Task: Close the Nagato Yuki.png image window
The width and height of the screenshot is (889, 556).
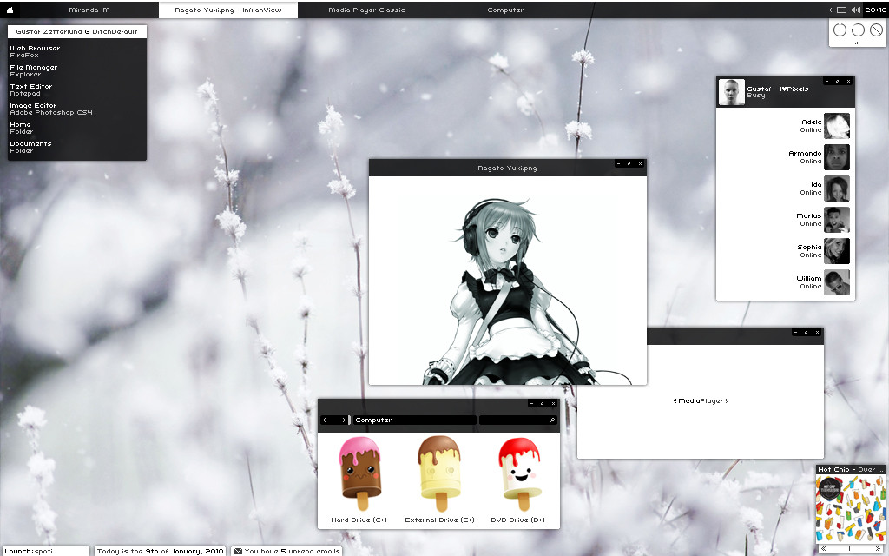Action: [640, 163]
